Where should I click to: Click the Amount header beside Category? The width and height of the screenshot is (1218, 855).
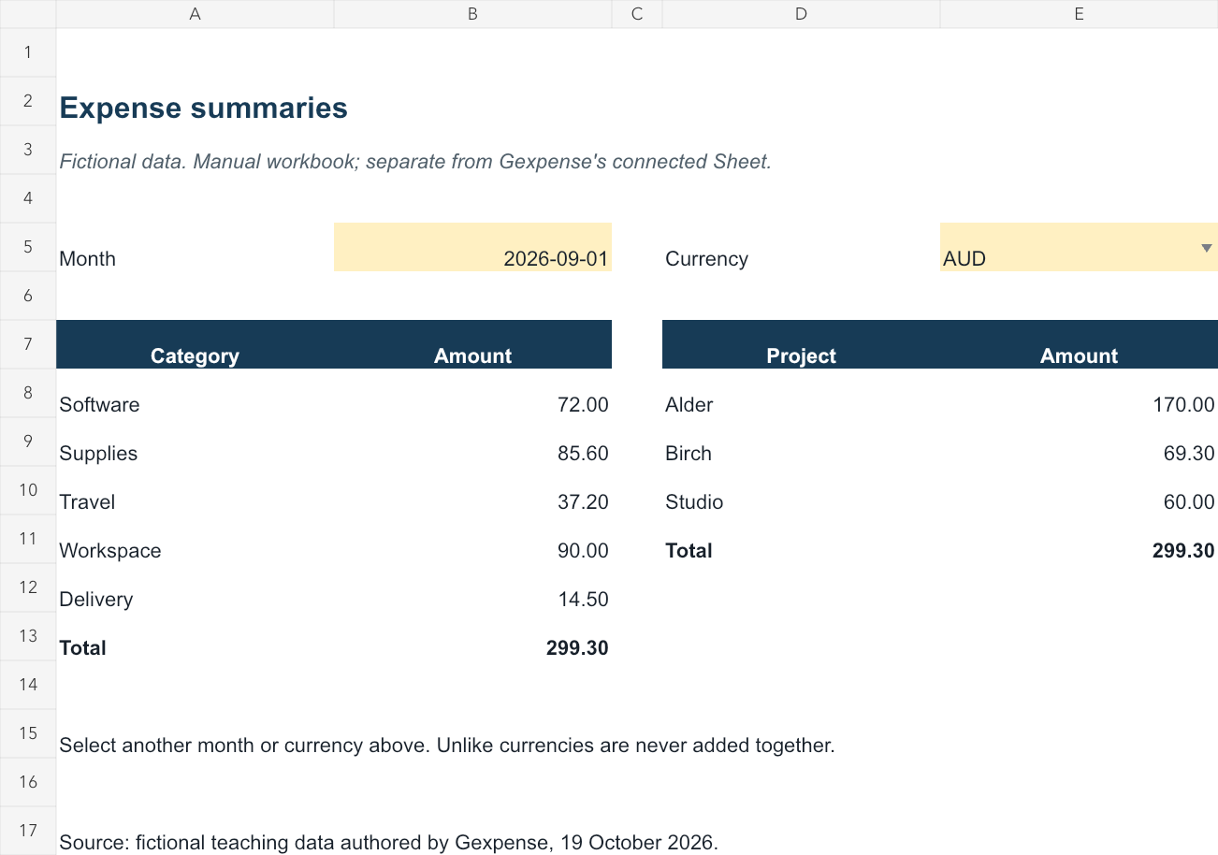tap(472, 344)
